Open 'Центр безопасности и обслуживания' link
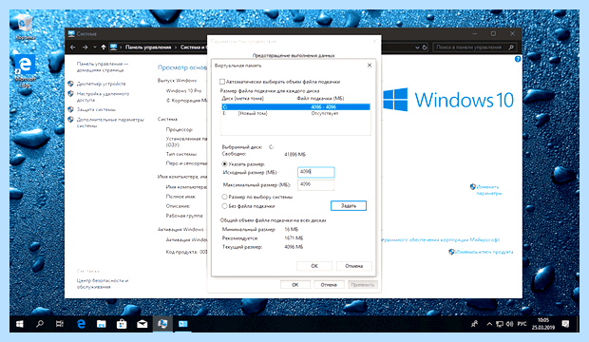Viewport: 589px width, 342px height. [x=103, y=284]
